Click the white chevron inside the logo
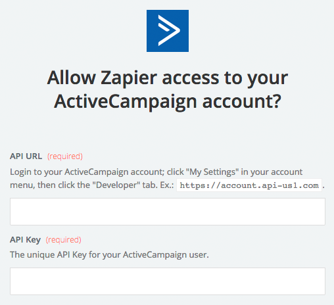The height and width of the screenshot is (305, 334). click(x=169, y=30)
